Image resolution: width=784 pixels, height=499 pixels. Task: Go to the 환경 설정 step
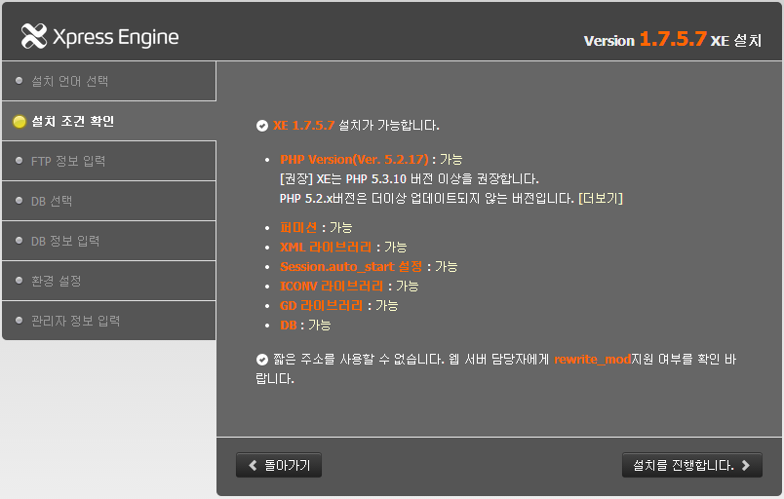109,281
